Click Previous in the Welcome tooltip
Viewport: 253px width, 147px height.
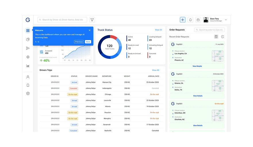79,42
